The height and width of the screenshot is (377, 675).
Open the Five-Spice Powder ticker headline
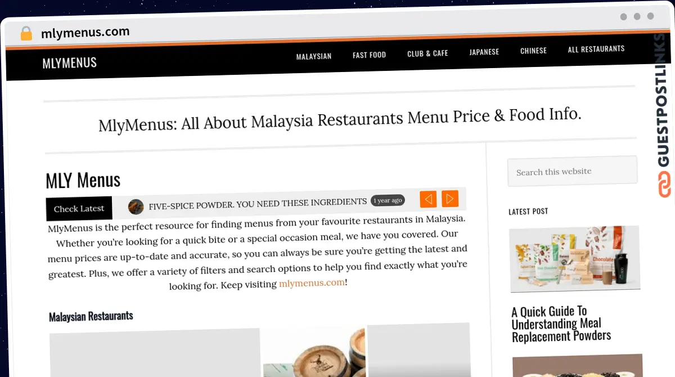tap(258, 204)
